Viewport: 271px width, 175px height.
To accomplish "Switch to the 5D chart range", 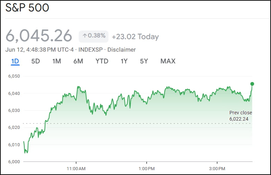I will coord(36,61).
